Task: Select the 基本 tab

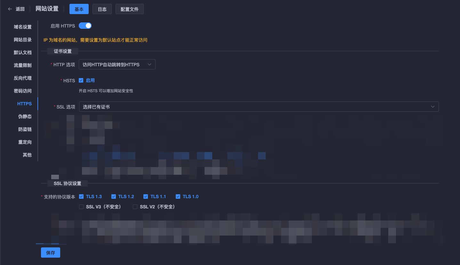Action: click(x=79, y=9)
